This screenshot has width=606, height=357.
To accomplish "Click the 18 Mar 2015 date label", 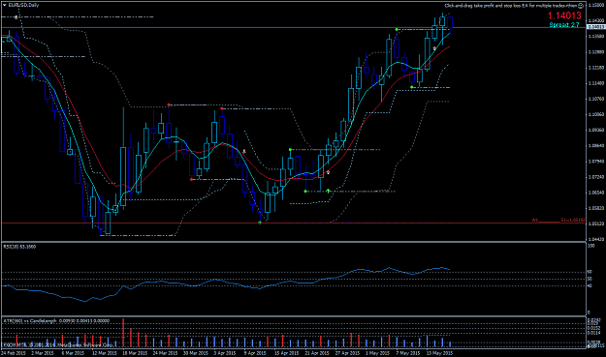I will click(x=135, y=353).
